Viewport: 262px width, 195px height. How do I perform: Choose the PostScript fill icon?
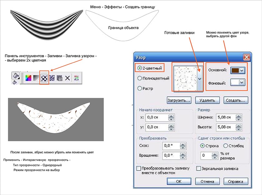click(60, 78)
